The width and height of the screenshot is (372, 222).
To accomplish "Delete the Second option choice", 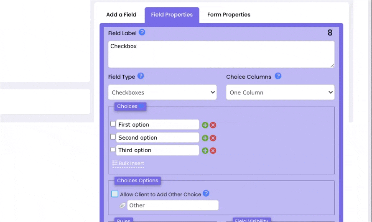I will (x=213, y=138).
